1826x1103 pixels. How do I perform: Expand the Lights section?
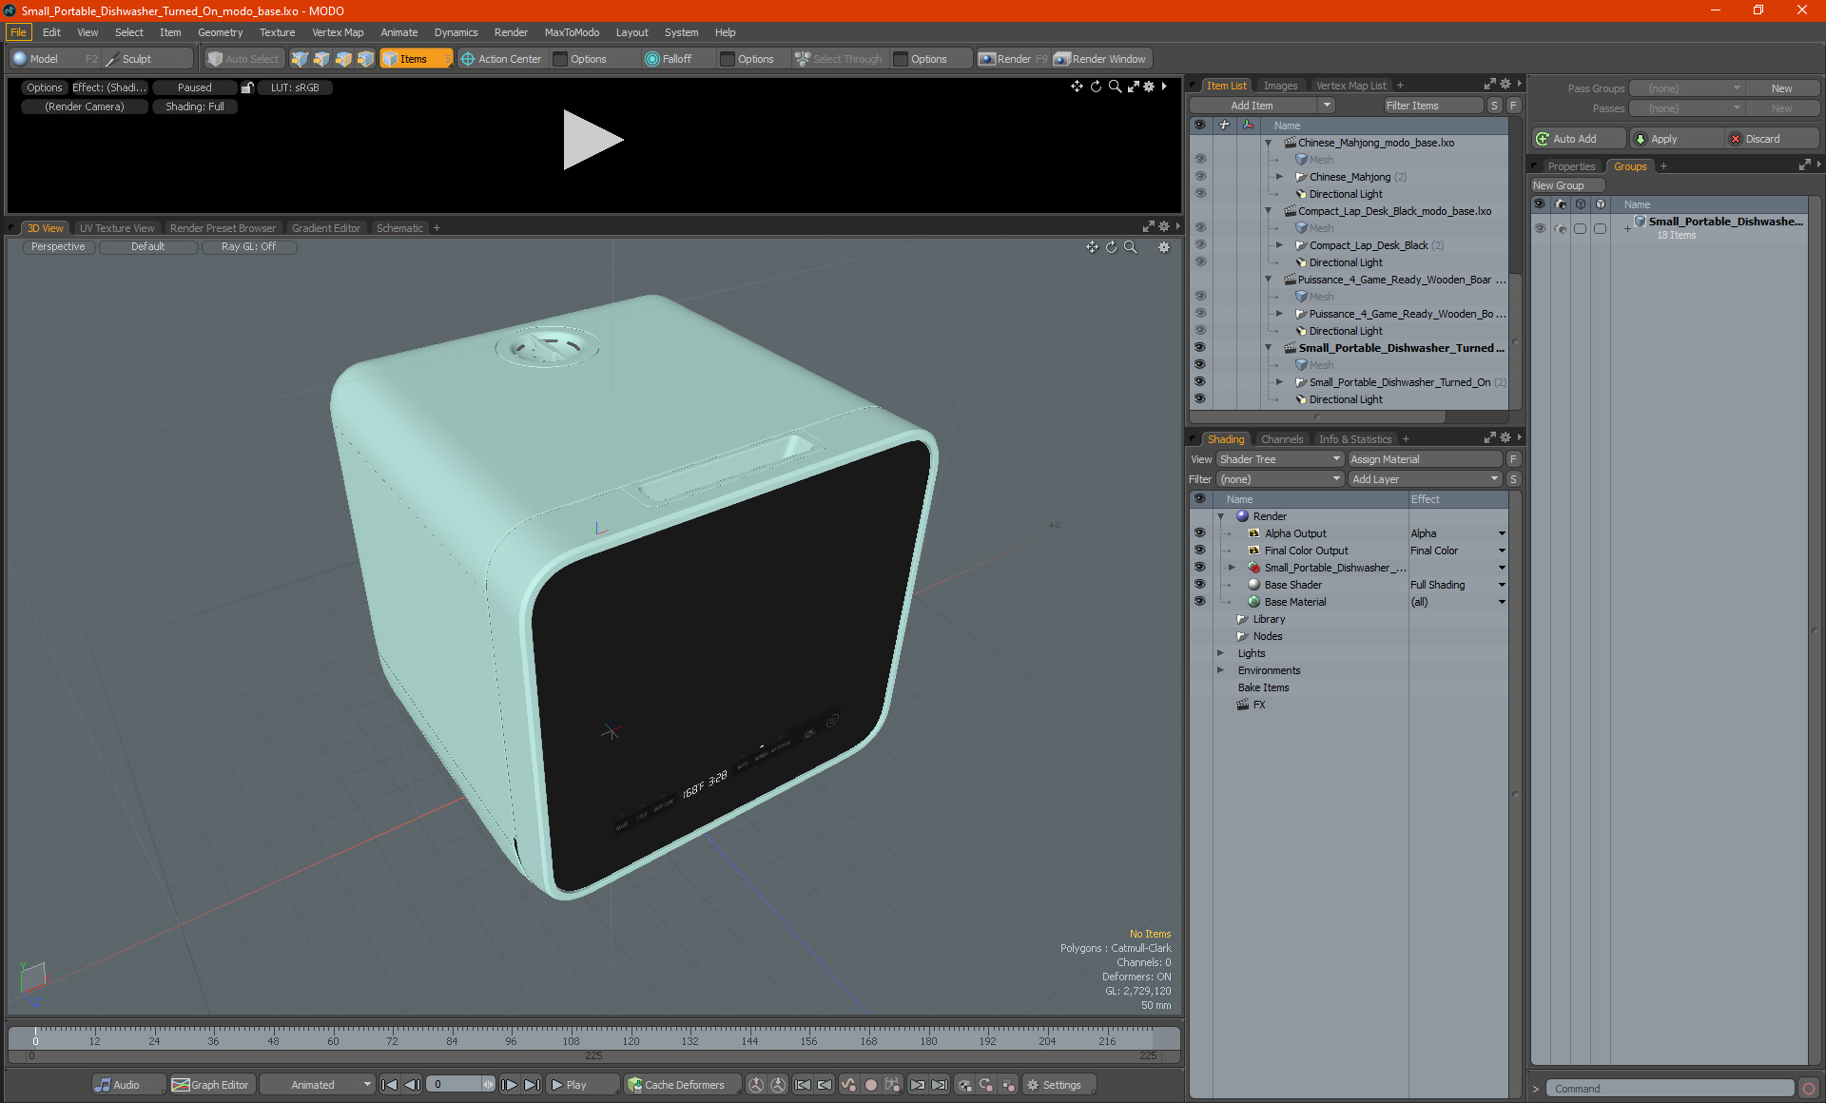[1221, 653]
